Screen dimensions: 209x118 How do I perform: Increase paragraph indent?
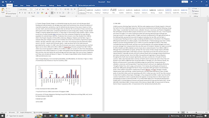[x=68, y=10]
